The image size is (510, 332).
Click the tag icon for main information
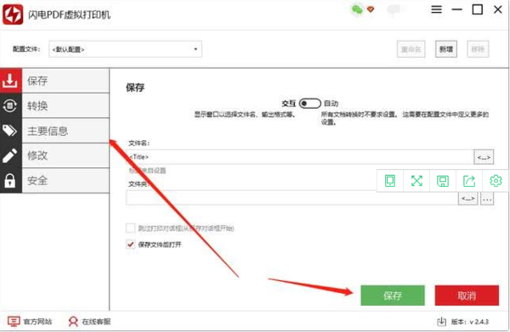pos(10,131)
